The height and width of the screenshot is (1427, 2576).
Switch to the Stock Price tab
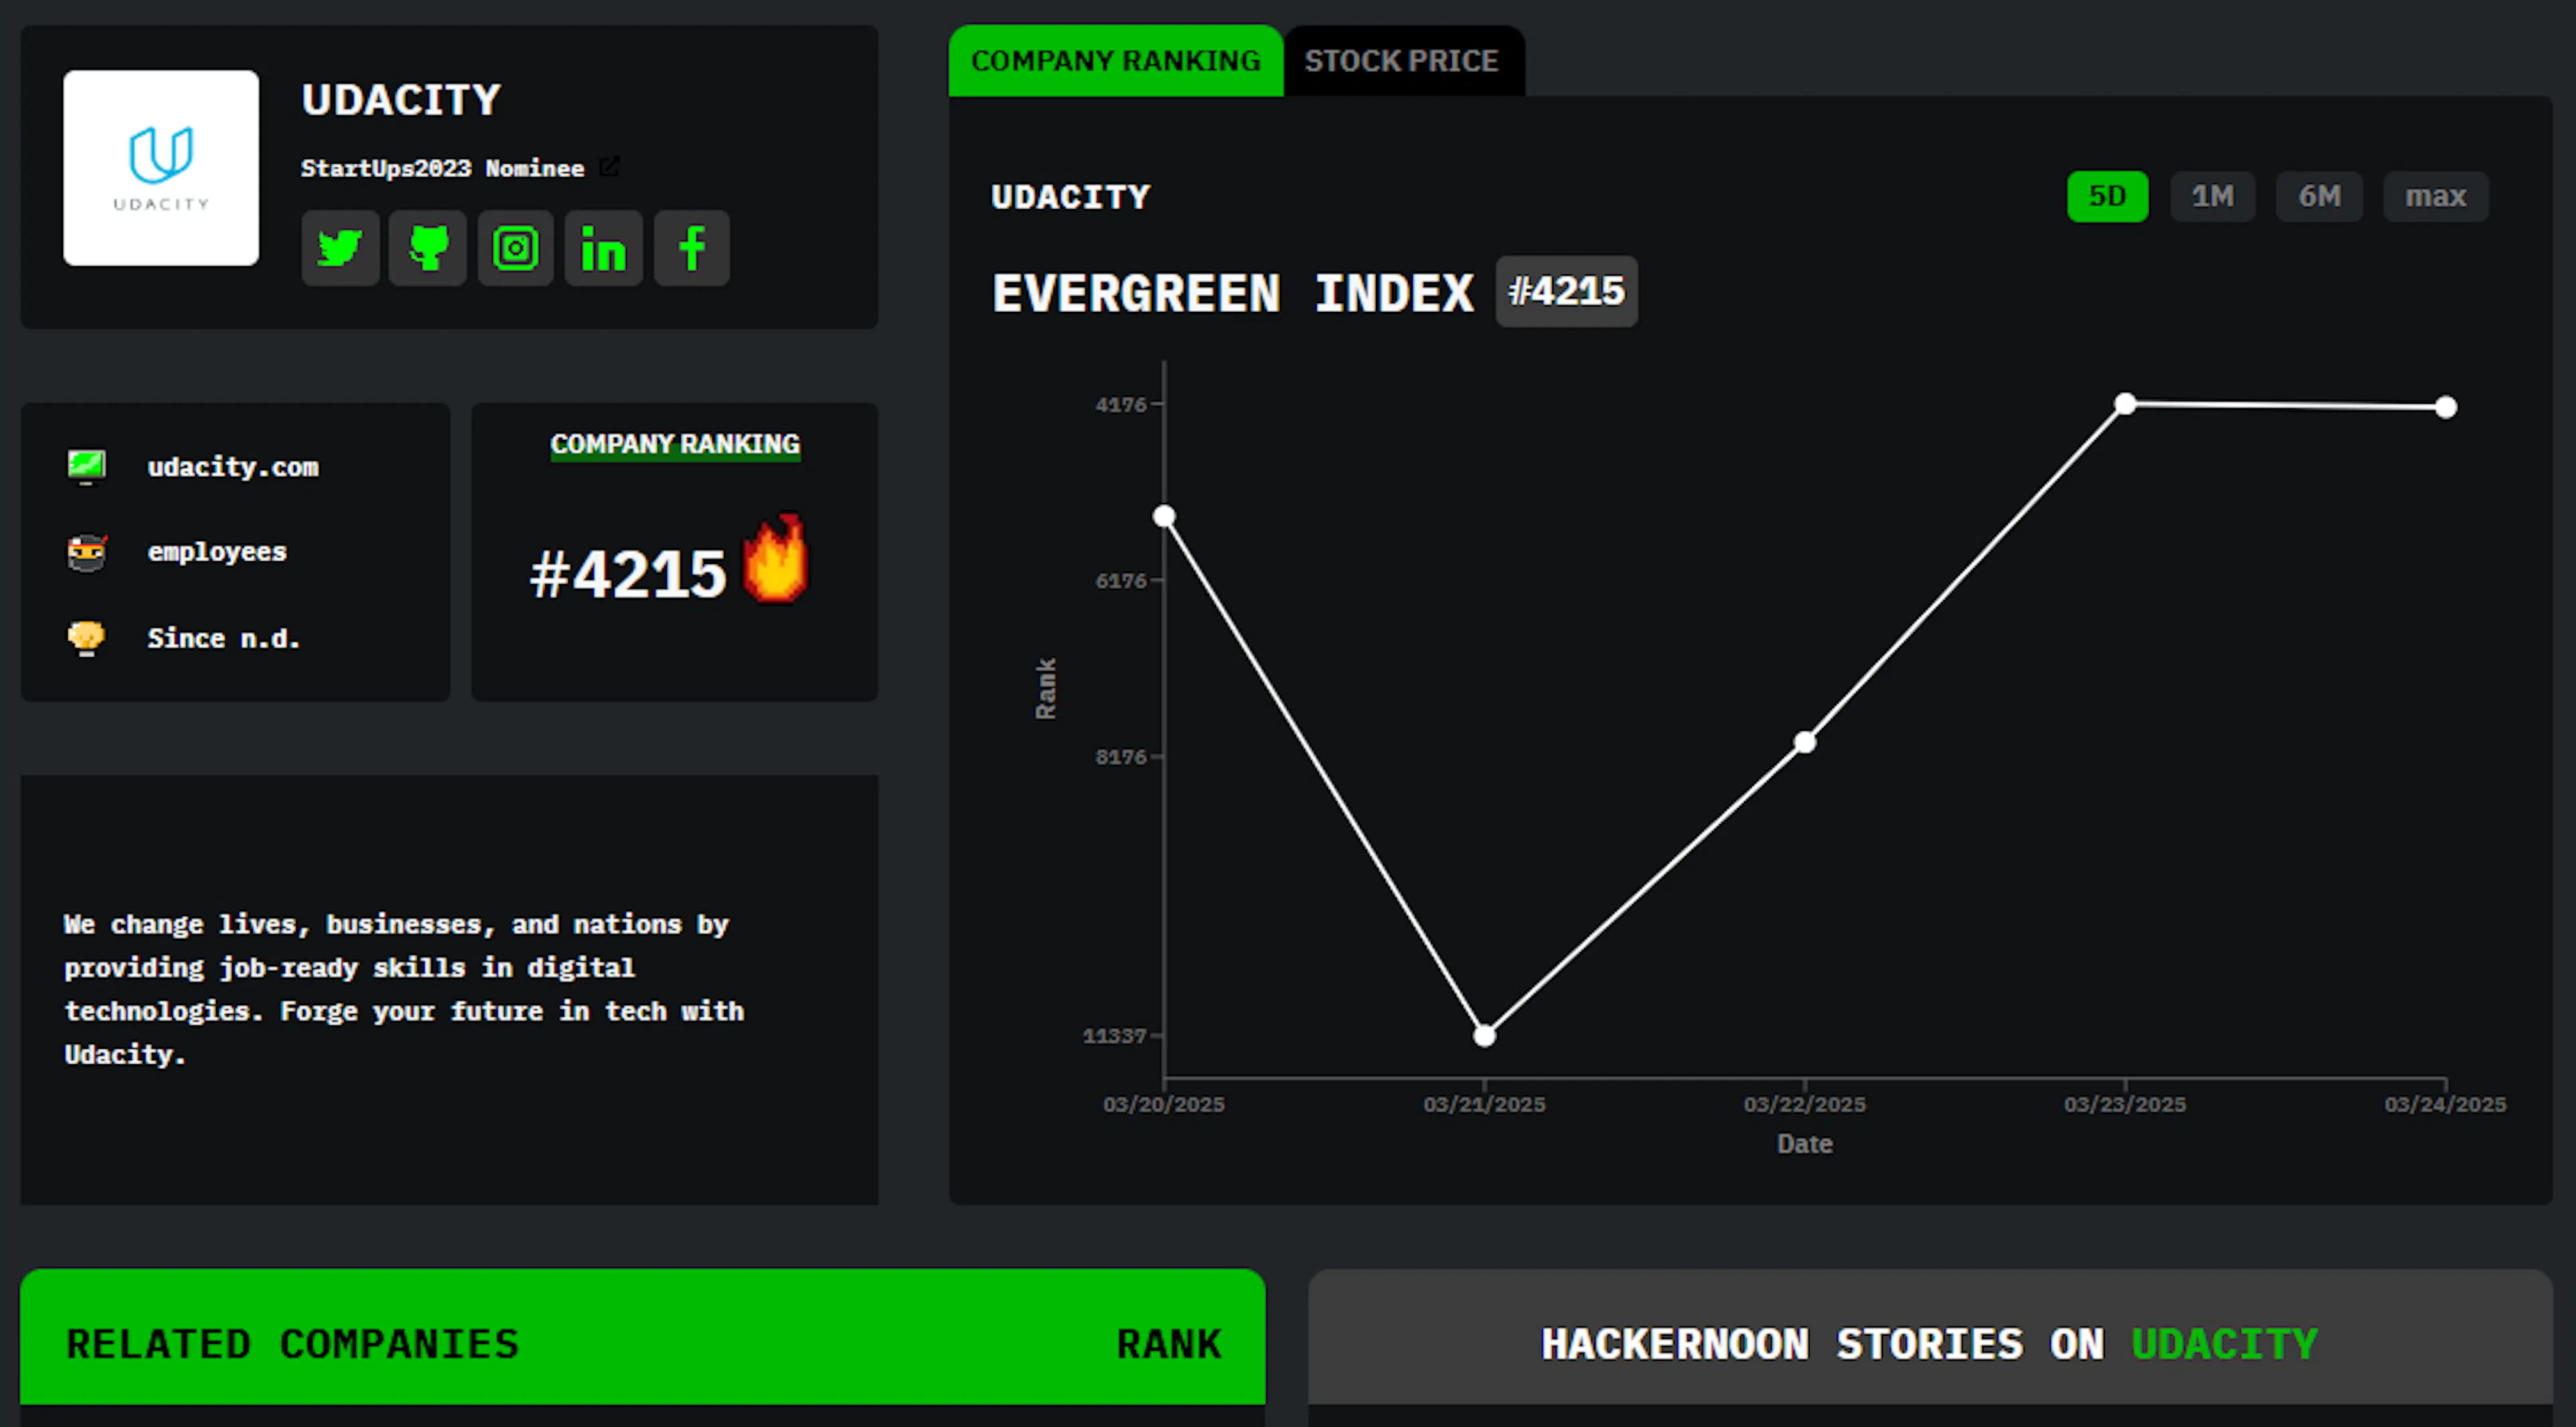coord(1402,61)
